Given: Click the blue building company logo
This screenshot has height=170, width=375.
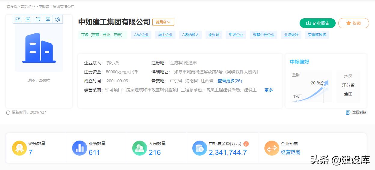Looking at the screenshot, I should coord(39,48).
